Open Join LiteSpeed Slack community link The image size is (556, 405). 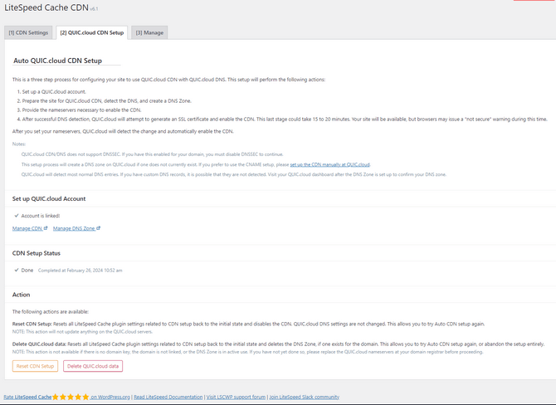click(x=305, y=398)
